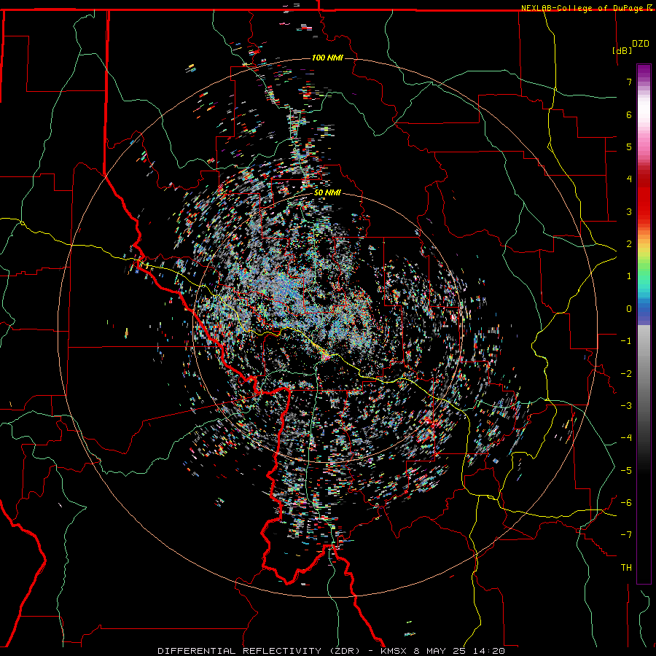
Task: Click the -3 dB scale label
Action: (x=626, y=406)
